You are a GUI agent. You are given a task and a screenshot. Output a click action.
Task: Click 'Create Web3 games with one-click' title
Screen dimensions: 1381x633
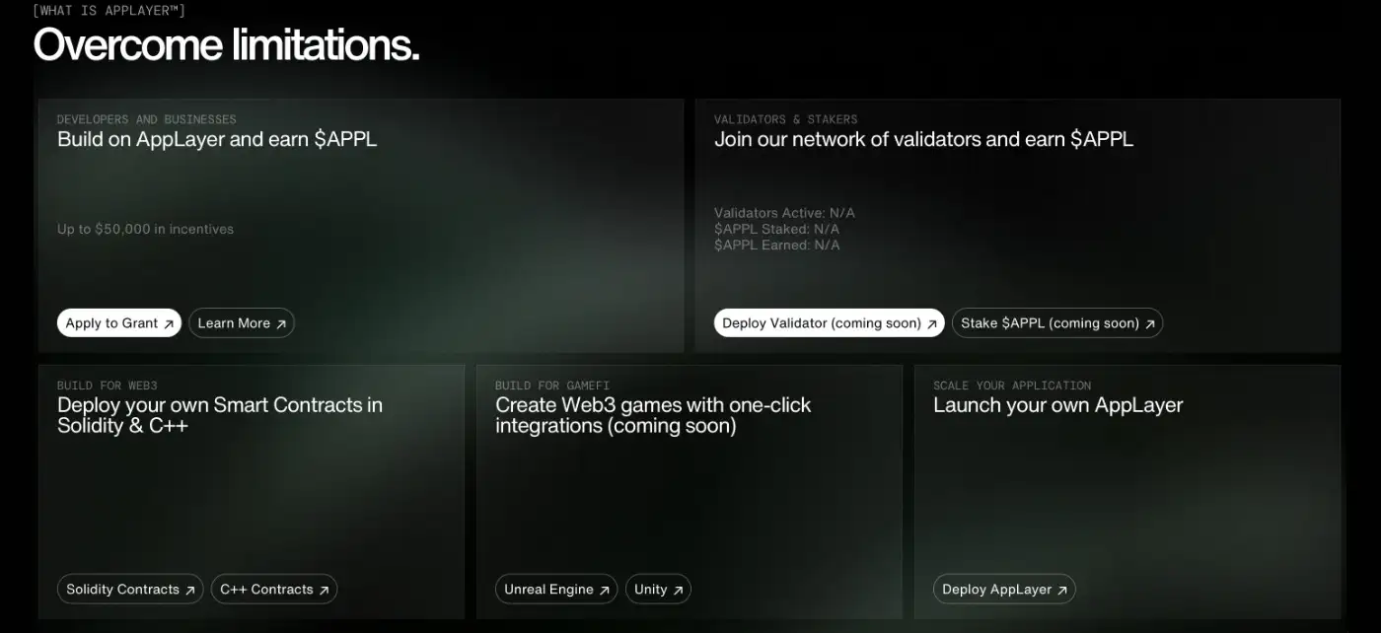click(653, 415)
